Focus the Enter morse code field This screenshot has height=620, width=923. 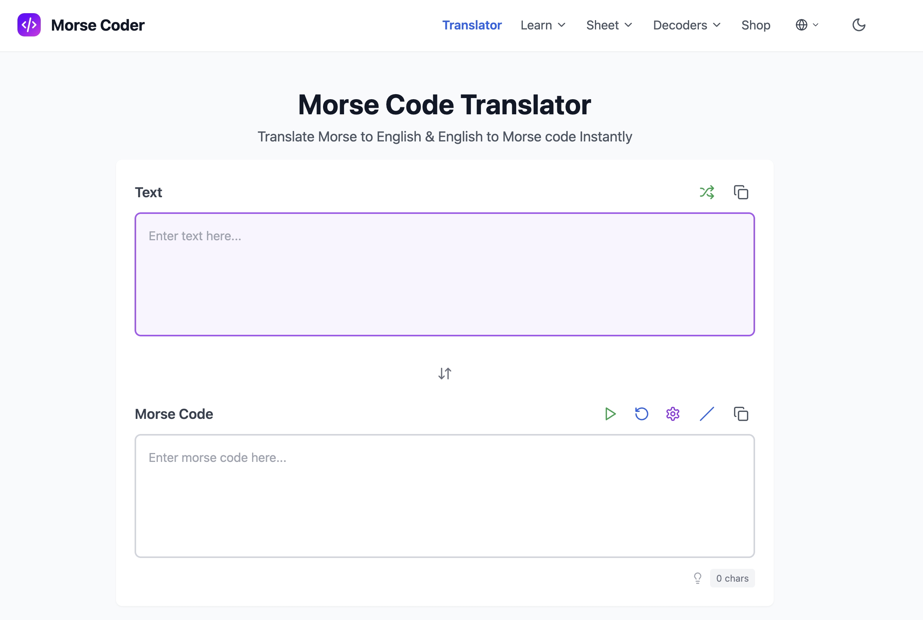pyautogui.click(x=445, y=496)
